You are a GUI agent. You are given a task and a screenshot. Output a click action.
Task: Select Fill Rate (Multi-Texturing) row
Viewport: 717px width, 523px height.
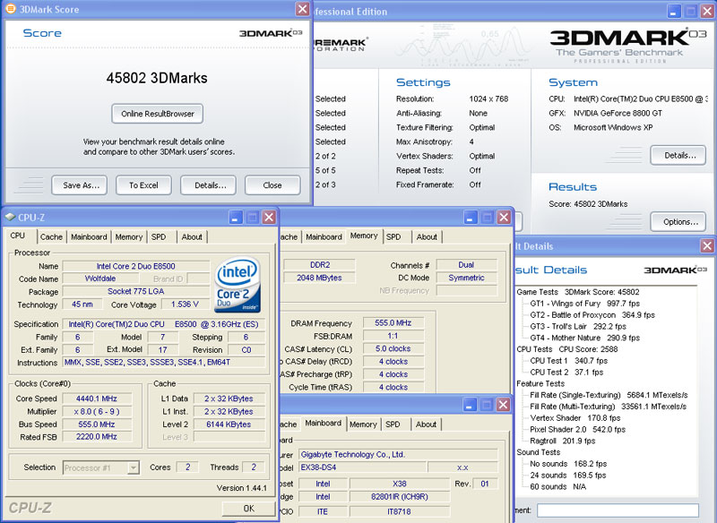pyautogui.click(x=609, y=407)
